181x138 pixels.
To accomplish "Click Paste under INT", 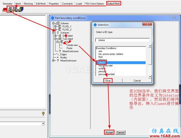I will coord(69,48).
